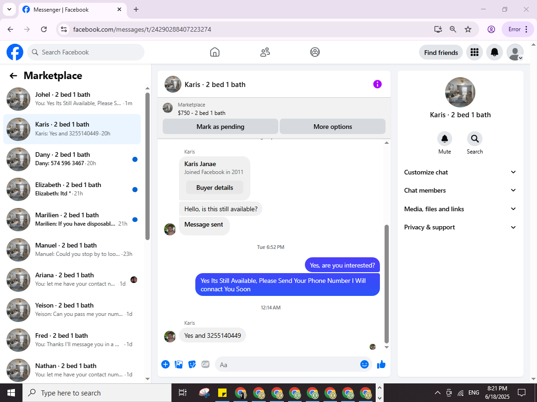Open Windows notification center
Viewport: 537px width, 402px height.
coord(522,393)
